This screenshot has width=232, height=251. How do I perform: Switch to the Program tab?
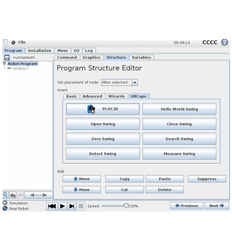click(x=13, y=51)
